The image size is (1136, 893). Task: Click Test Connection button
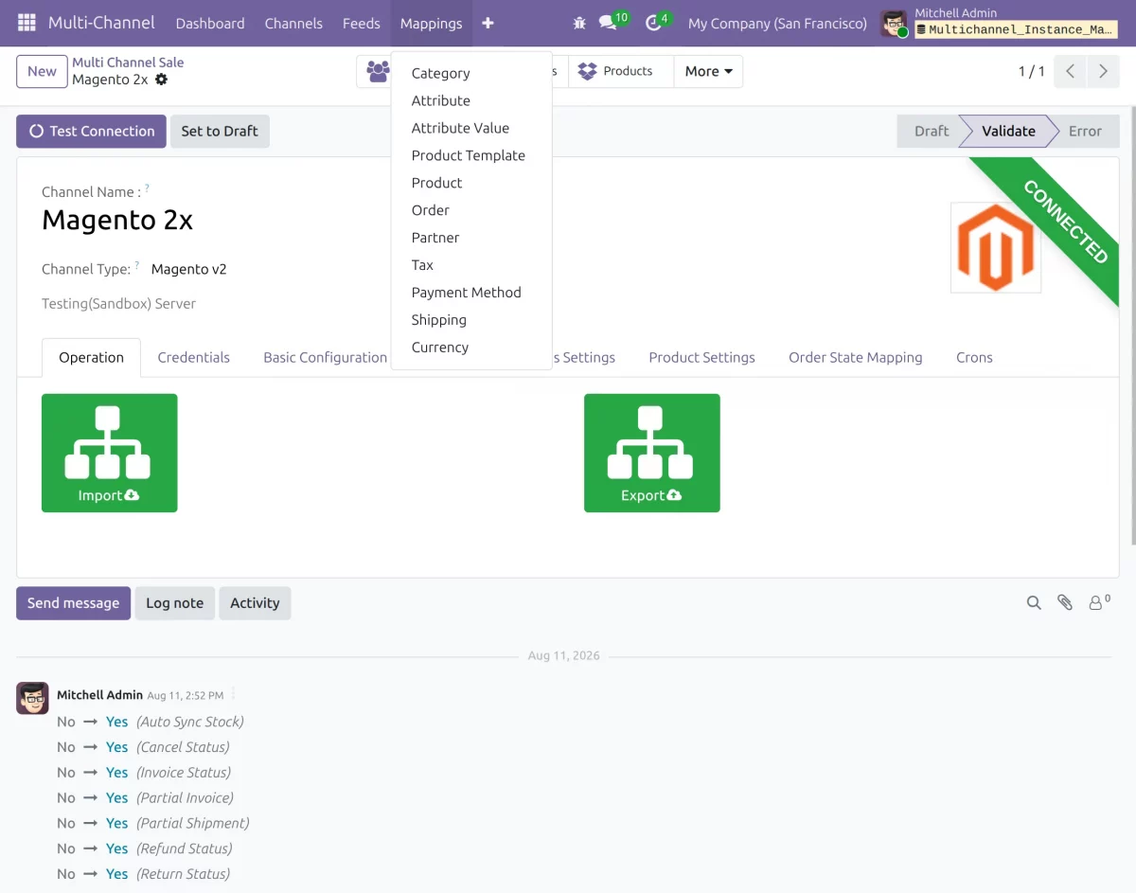[91, 131]
